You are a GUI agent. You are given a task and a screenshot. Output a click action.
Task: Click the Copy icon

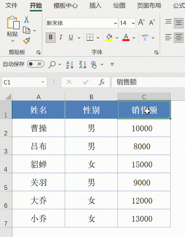click(26, 30)
